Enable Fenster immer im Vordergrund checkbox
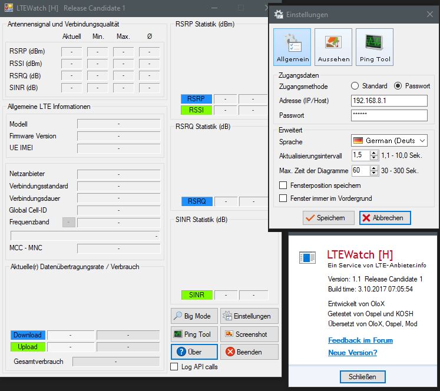This screenshot has width=440, height=391. pos(283,198)
